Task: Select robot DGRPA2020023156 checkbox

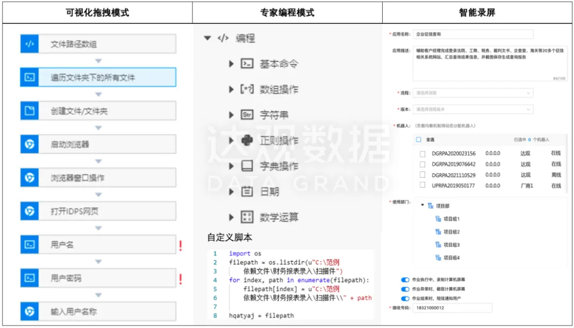Action: [x=423, y=154]
